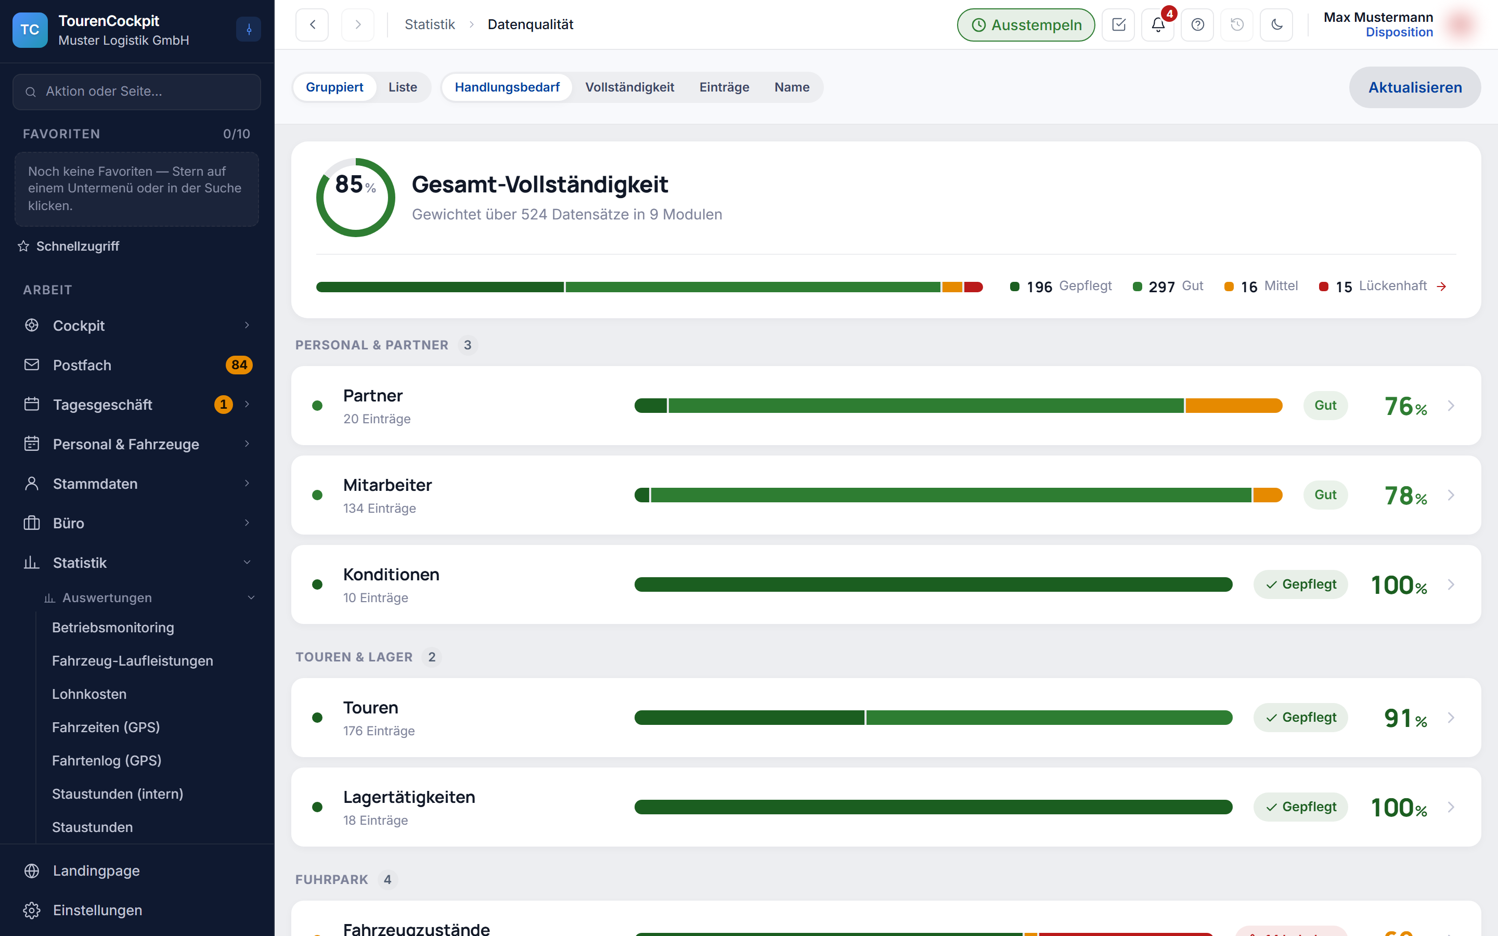Click the Ausstempeln button
The image size is (1498, 936).
1026,25
